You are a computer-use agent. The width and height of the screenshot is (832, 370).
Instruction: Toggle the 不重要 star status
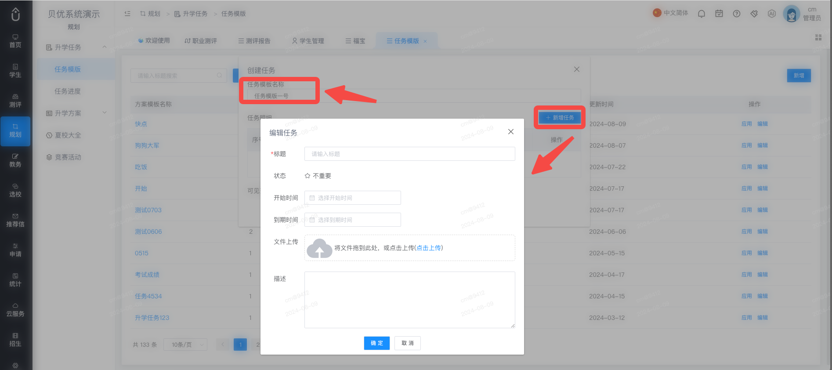tap(318, 176)
